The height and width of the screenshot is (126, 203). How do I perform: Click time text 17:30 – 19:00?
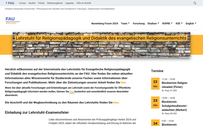click(168, 79)
